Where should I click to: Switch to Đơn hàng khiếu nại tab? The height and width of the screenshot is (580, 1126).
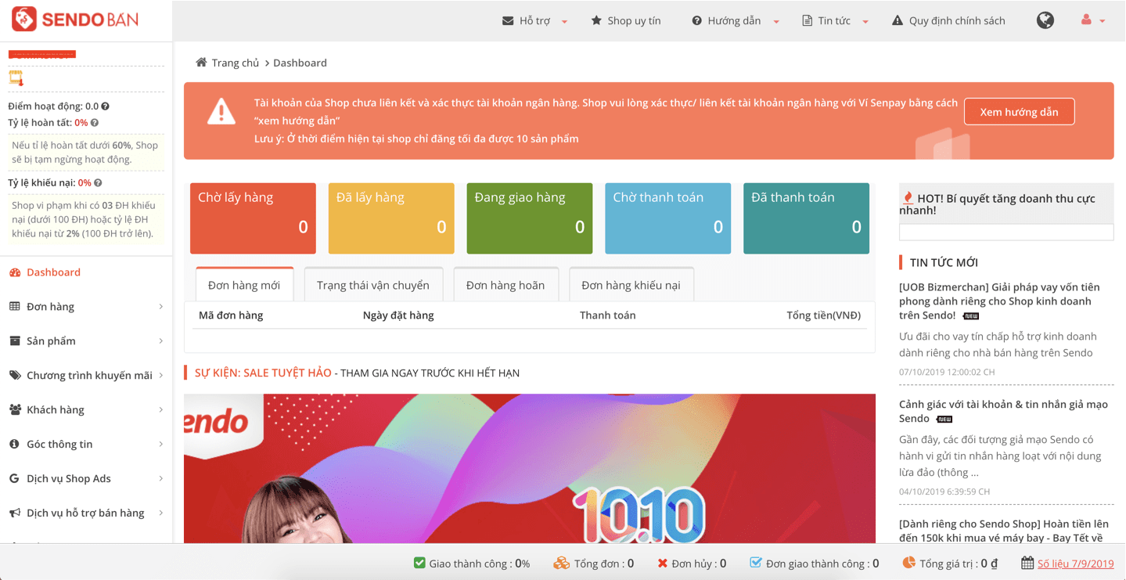pos(631,285)
